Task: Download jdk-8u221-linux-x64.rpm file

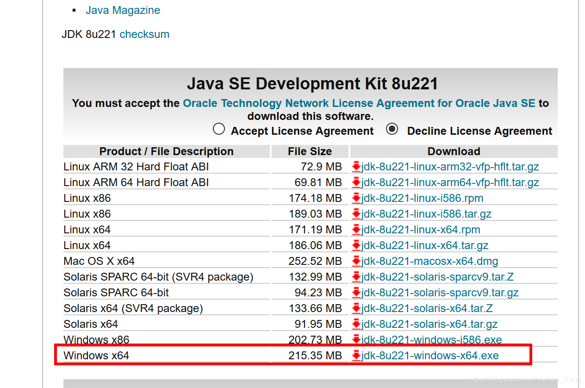Action: click(x=421, y=230)
